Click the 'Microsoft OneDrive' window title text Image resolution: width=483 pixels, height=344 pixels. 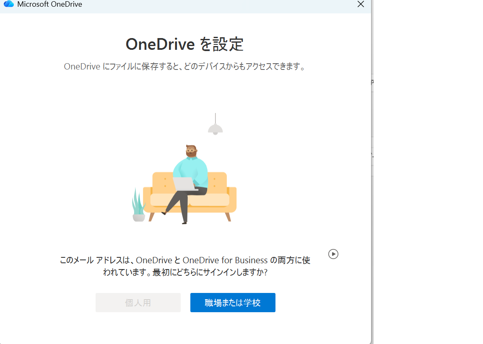[x=49, y=4]
